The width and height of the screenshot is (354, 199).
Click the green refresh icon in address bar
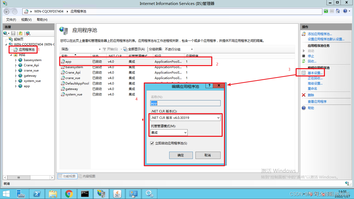pyautogui.click(x=326, y=11)
